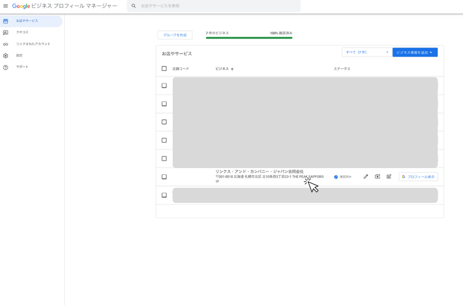The width and height of the screenshot is (463, 305).
Task: Open the すべて（7件）filter dropdown
Action: 366,52
